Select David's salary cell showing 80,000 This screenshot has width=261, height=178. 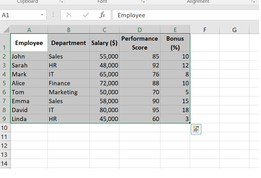105,110
